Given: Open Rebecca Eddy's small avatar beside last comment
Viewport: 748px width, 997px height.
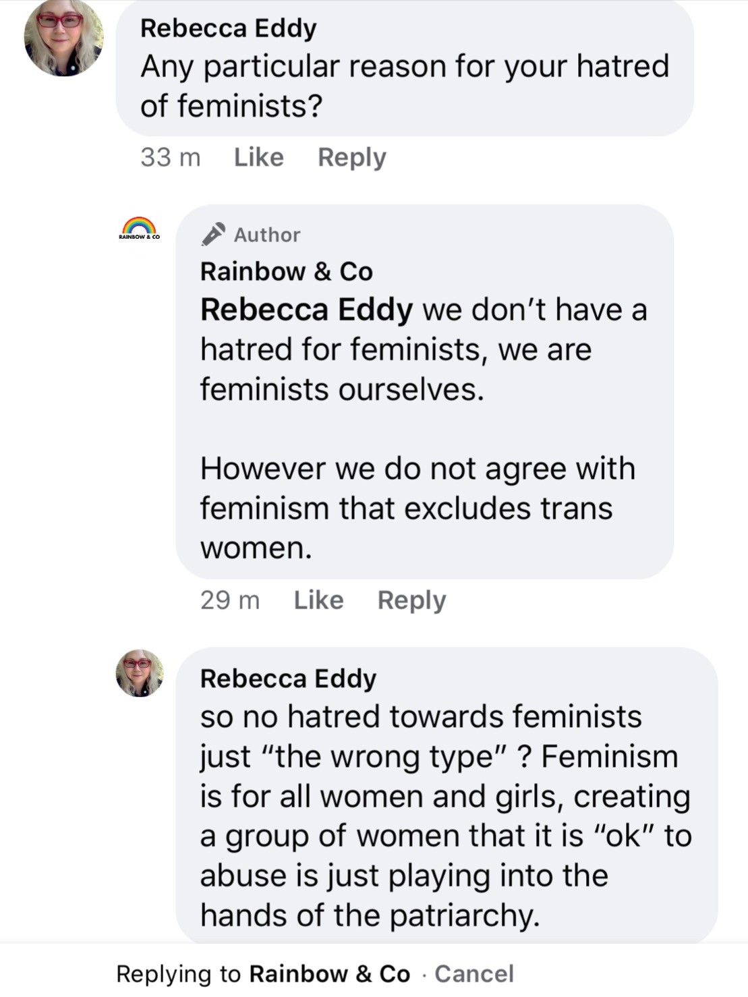Looking at the screenshot, I should click(140, 673).
